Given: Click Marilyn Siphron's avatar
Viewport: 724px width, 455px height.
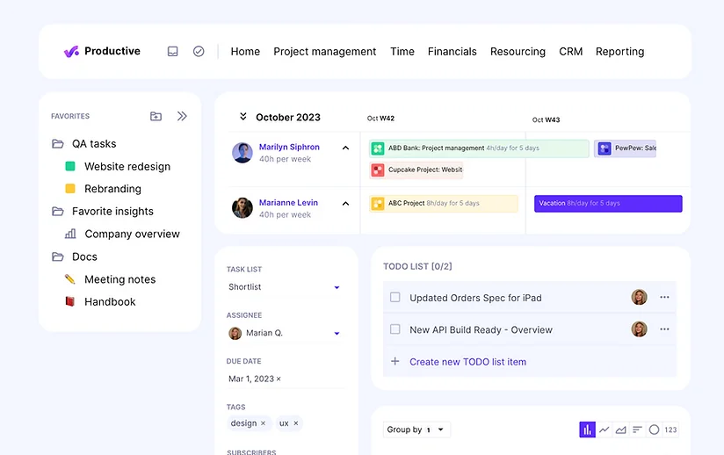Looking at the screenshot, I should click(x=243, y=153).
